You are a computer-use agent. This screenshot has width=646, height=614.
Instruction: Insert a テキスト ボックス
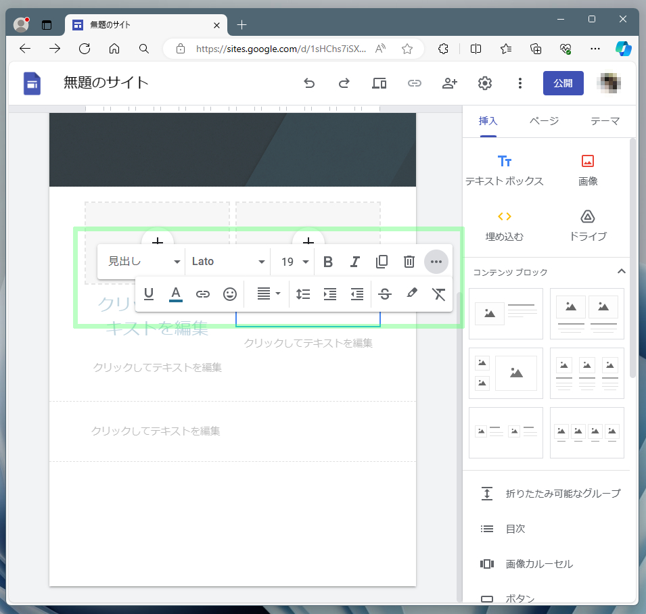tap(504, 170)
